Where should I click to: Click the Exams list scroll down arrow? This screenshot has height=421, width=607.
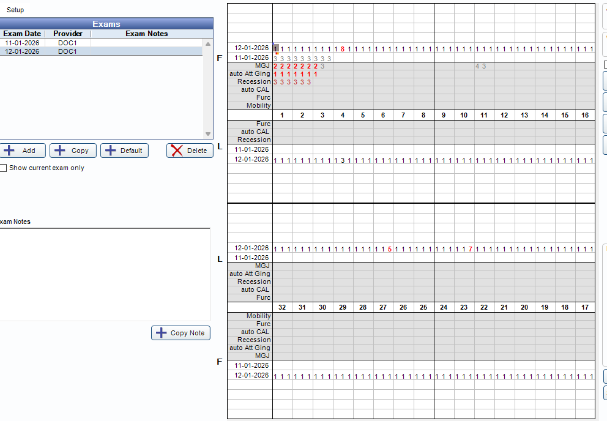208,134
